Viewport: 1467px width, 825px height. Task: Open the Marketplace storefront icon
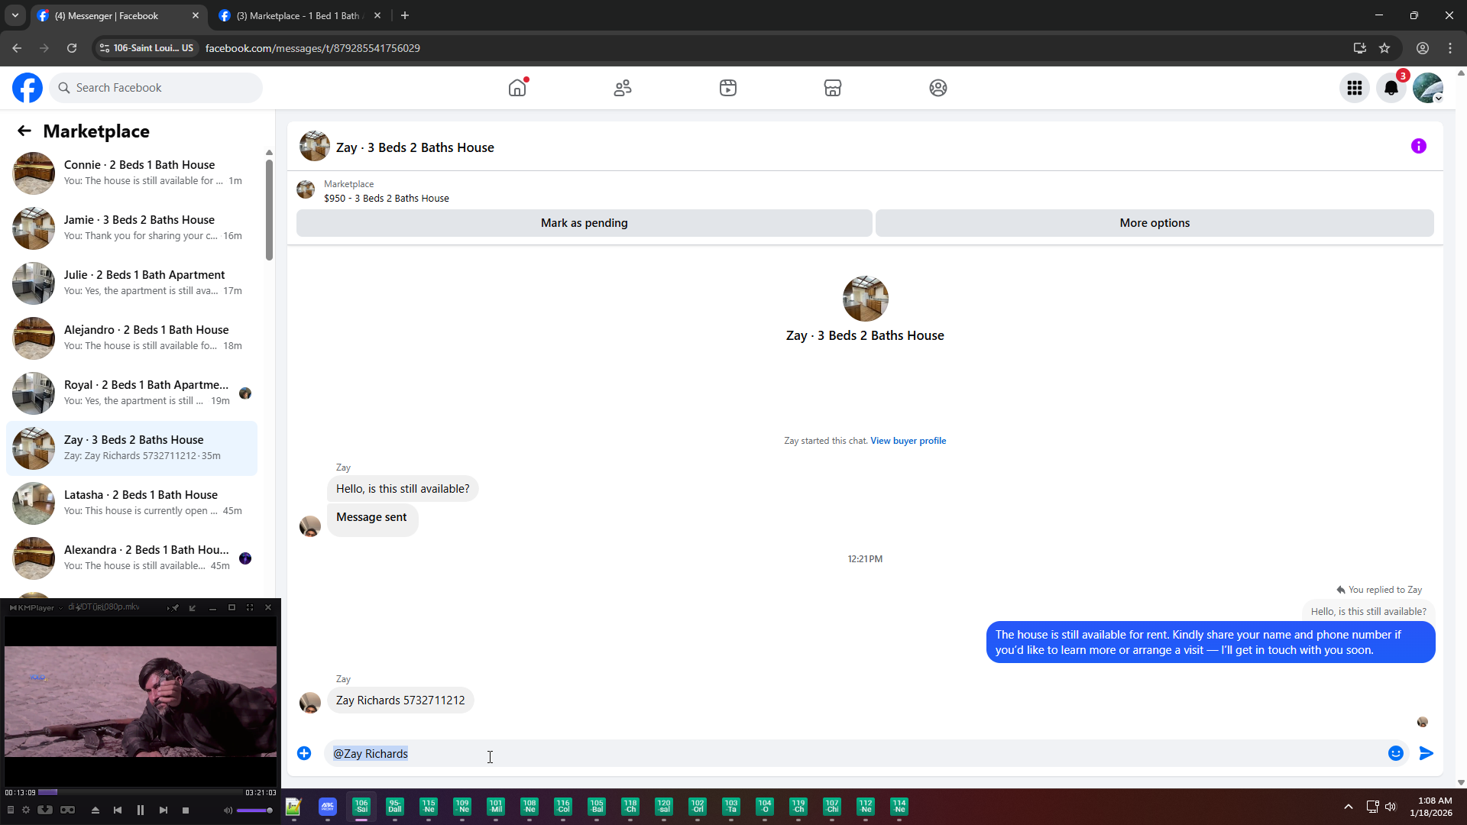833,88
